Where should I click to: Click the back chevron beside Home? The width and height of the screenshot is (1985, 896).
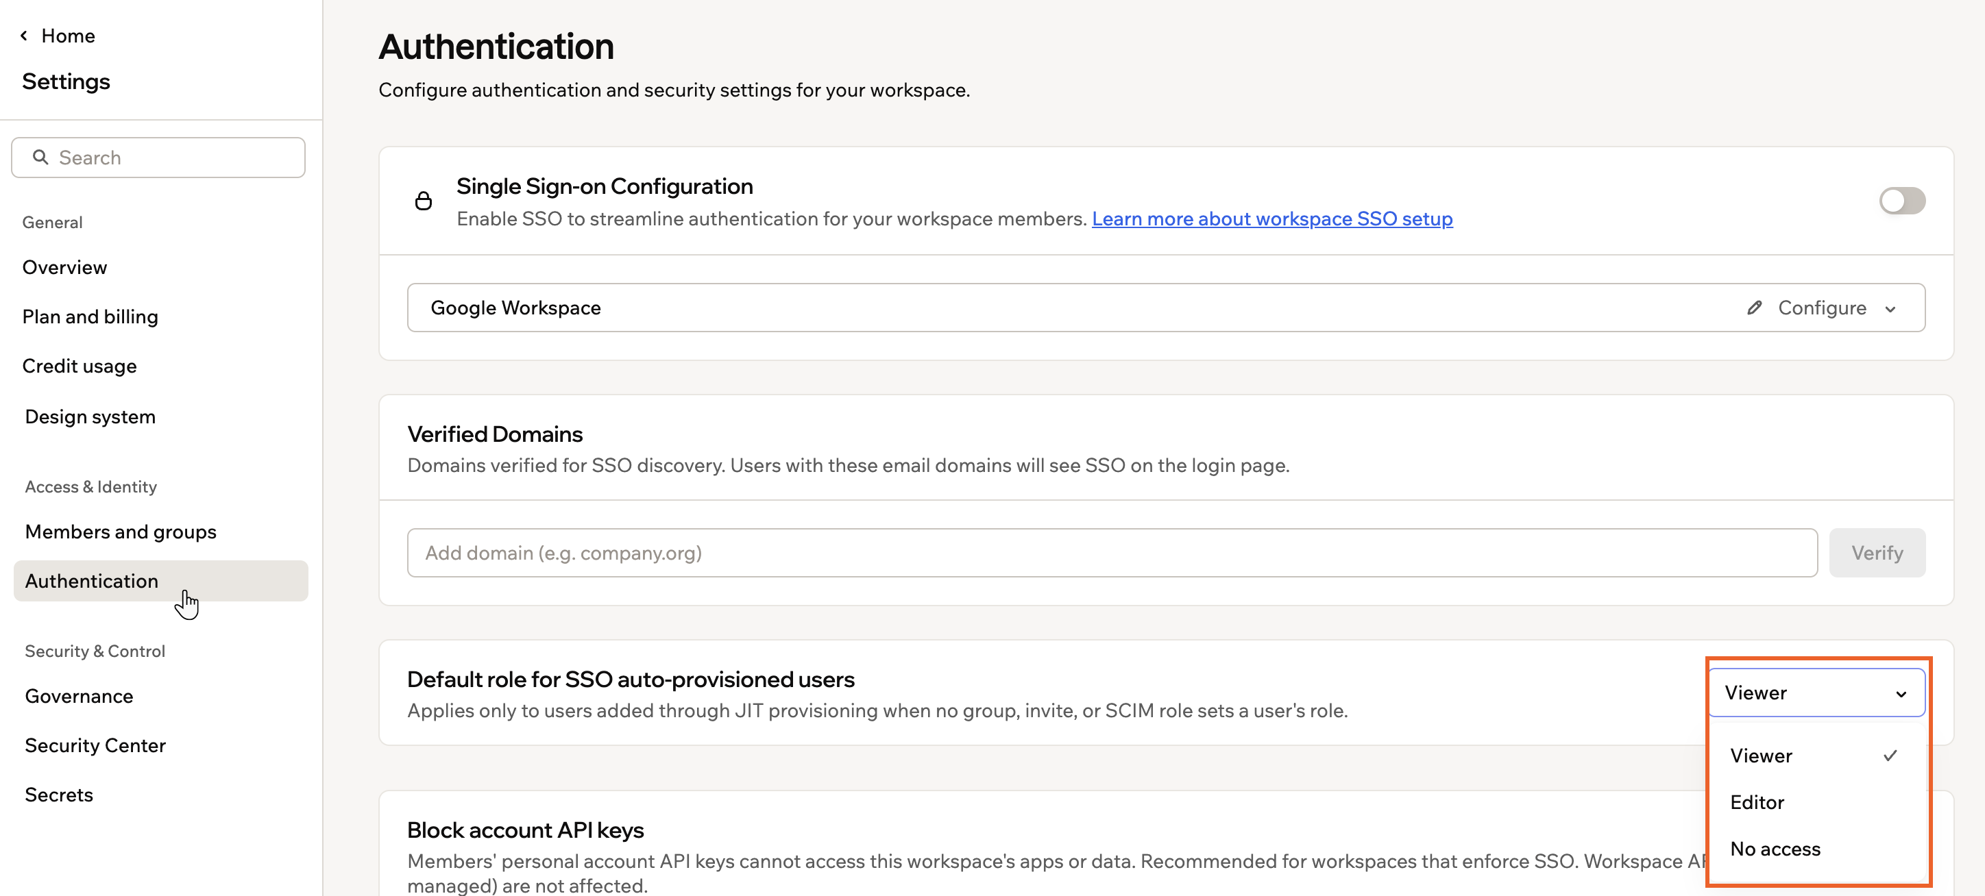coord(24,36)
